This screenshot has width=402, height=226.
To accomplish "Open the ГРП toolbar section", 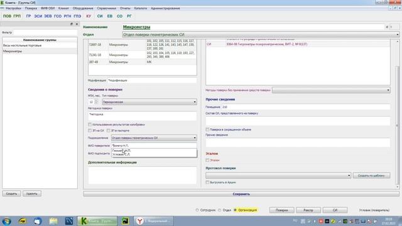I will [17, 16].
